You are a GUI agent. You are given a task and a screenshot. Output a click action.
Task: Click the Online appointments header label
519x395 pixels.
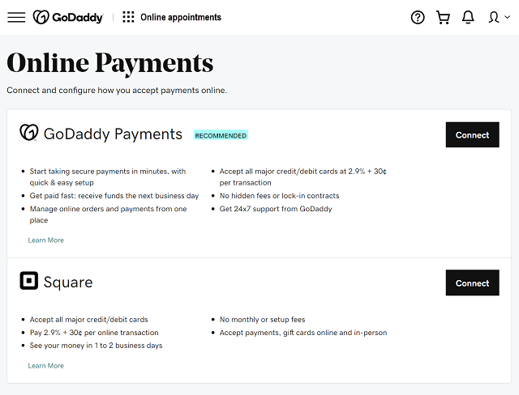pyautogui.click(x=180, y=17)
